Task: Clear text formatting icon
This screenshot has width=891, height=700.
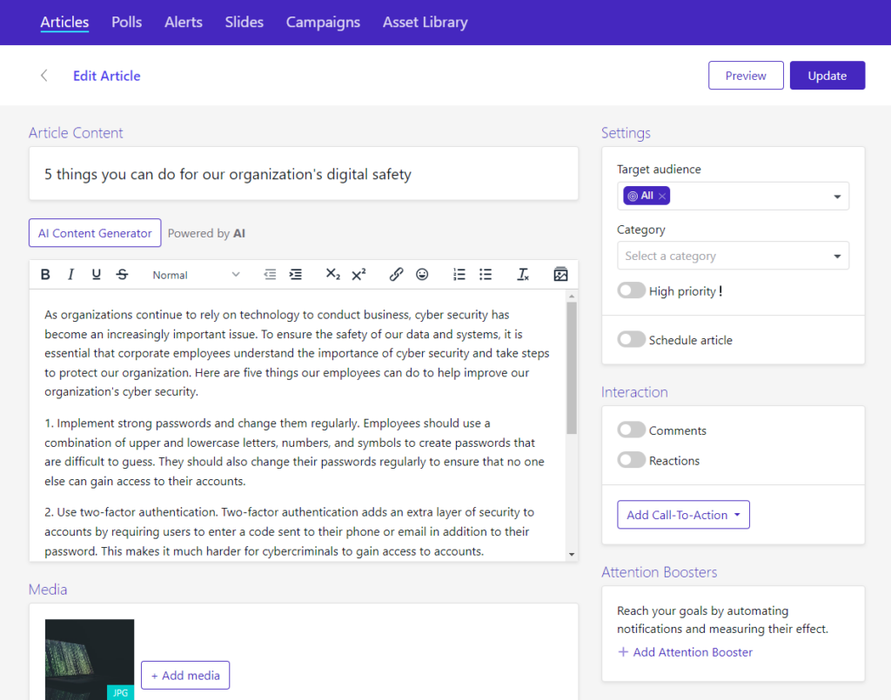Action: click(x=523, y=275)
